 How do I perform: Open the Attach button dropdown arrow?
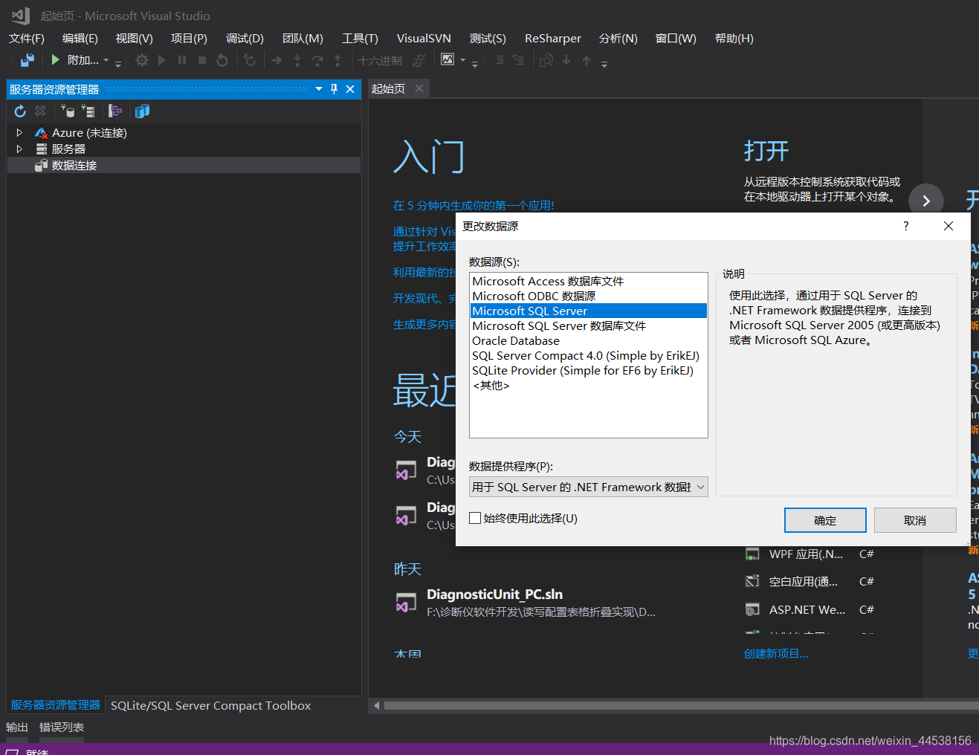(x=106, y=60)
